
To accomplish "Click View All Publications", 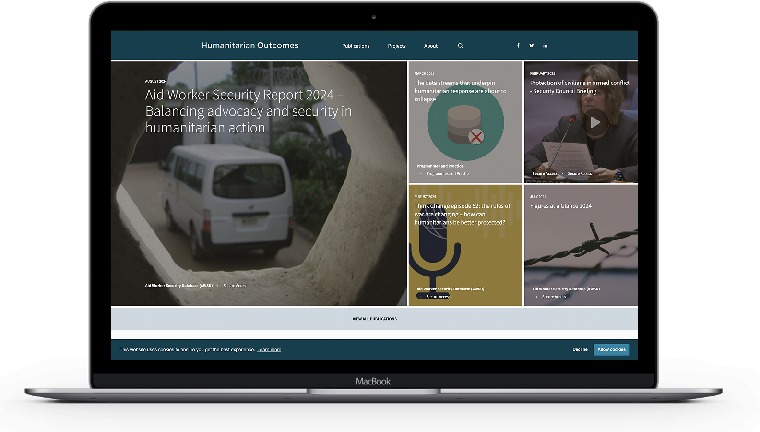I will click(375, 319).
